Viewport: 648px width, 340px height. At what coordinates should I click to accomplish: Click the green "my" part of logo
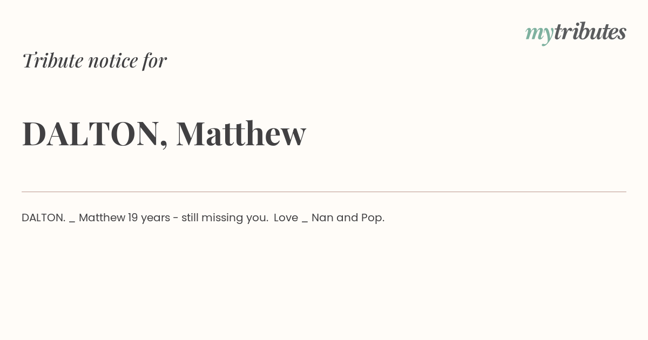539,33
